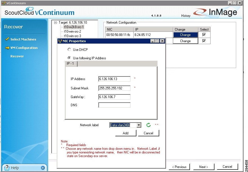The width and height of the screenshot is (248, 172).
Task: Close the NIC Properties dialog
Action: [162, 41]
